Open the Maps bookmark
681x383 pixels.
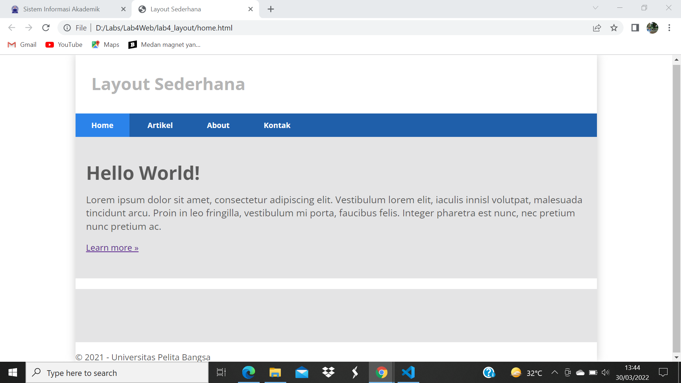click(x=105, y=44)
